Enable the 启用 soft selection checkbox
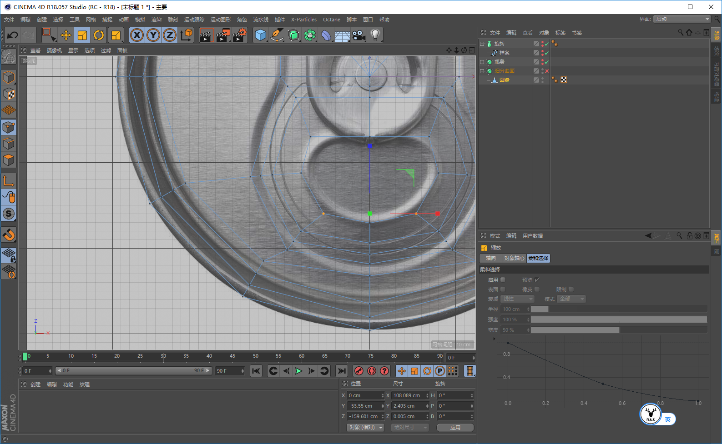Viewport: 722px width, 444px height. coord(503,280)
